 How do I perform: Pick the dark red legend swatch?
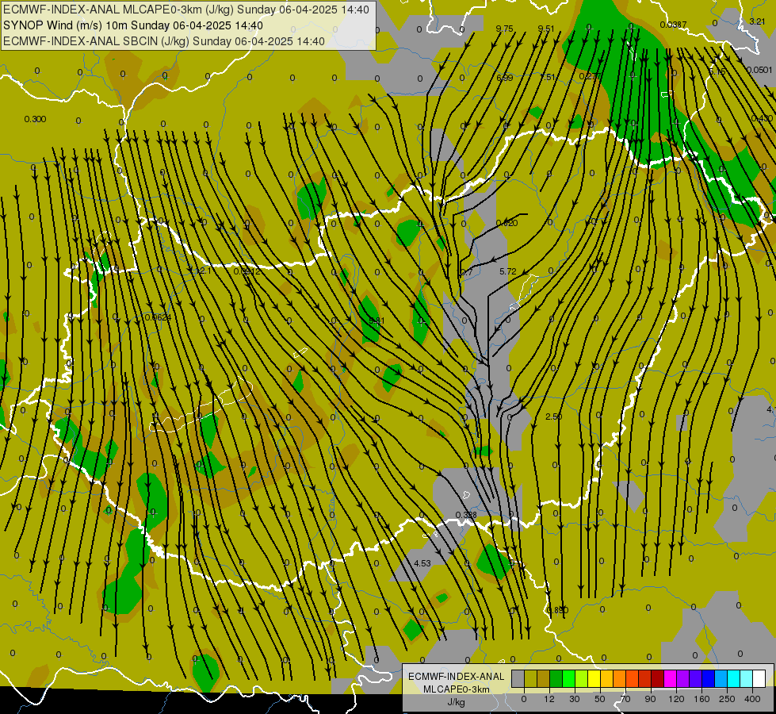point(657,678)
